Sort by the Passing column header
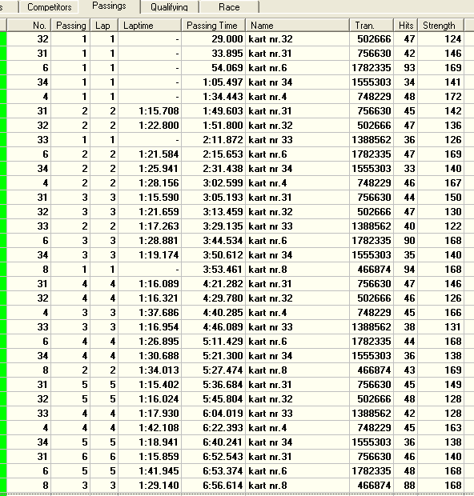The height and width of the screenshot is (496, 474). [70, 26]
